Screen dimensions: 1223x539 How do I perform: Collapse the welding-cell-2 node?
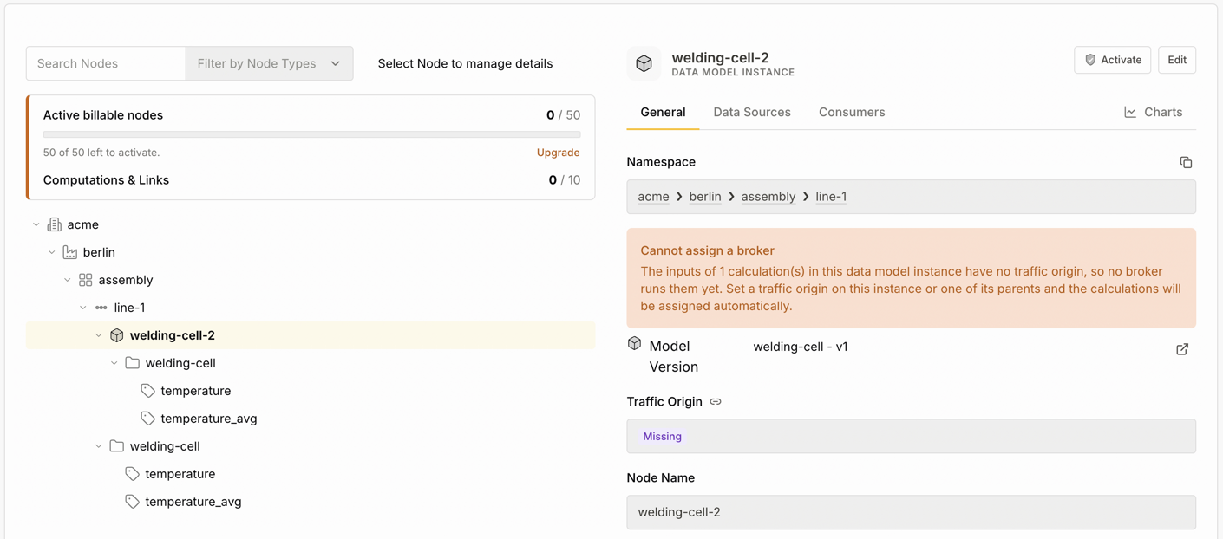99,335
